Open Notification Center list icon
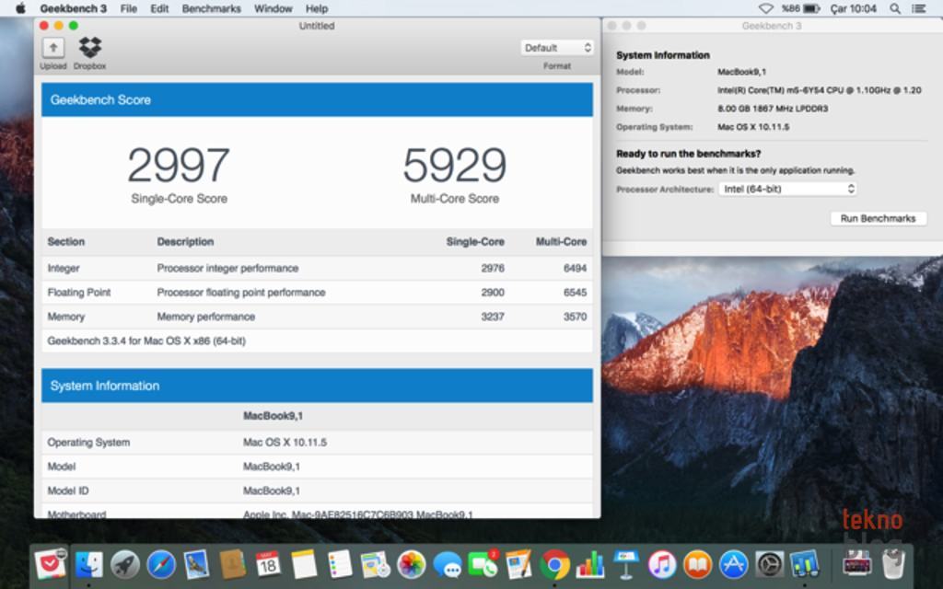Screen dimensions: 943x589 [918, 8]
